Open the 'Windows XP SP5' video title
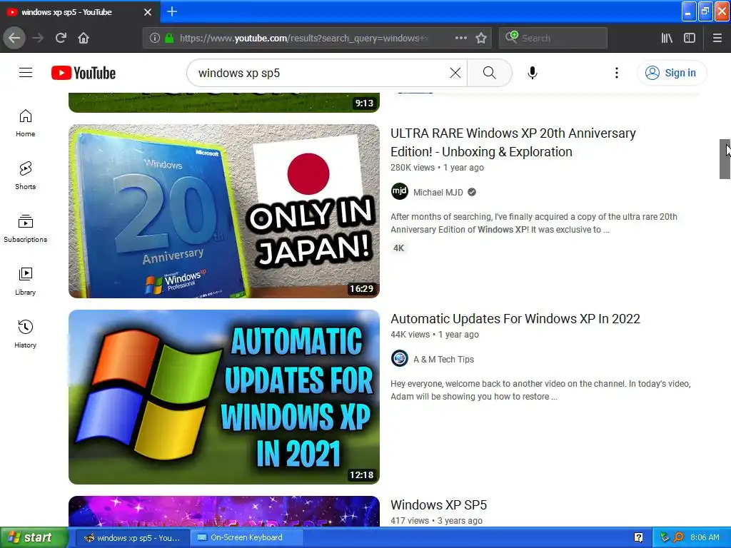The width and height of the screenshot is (731, 548). click(439, 505)
